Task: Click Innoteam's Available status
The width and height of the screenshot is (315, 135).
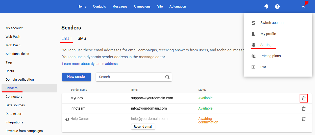Action: [x=205, y=109]
